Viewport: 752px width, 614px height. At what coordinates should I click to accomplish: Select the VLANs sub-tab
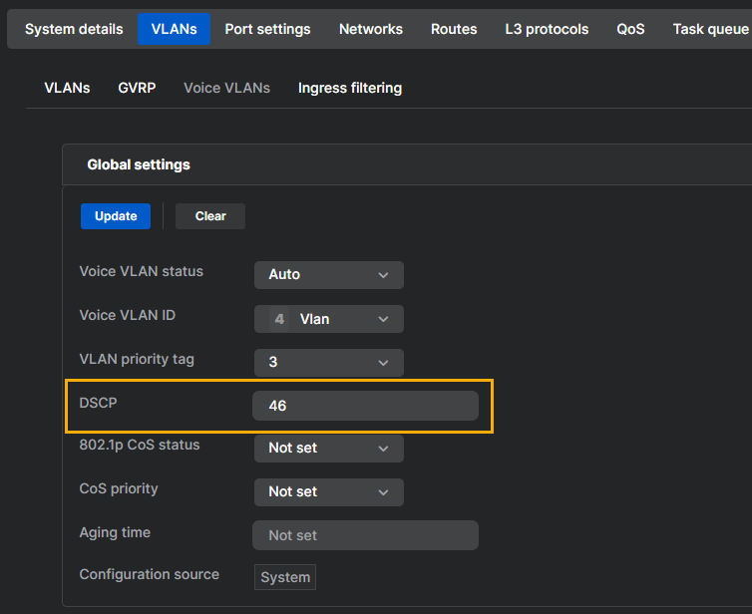click(x=67, y=88)
